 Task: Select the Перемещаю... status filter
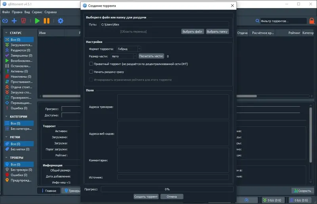tap(19, 103)
